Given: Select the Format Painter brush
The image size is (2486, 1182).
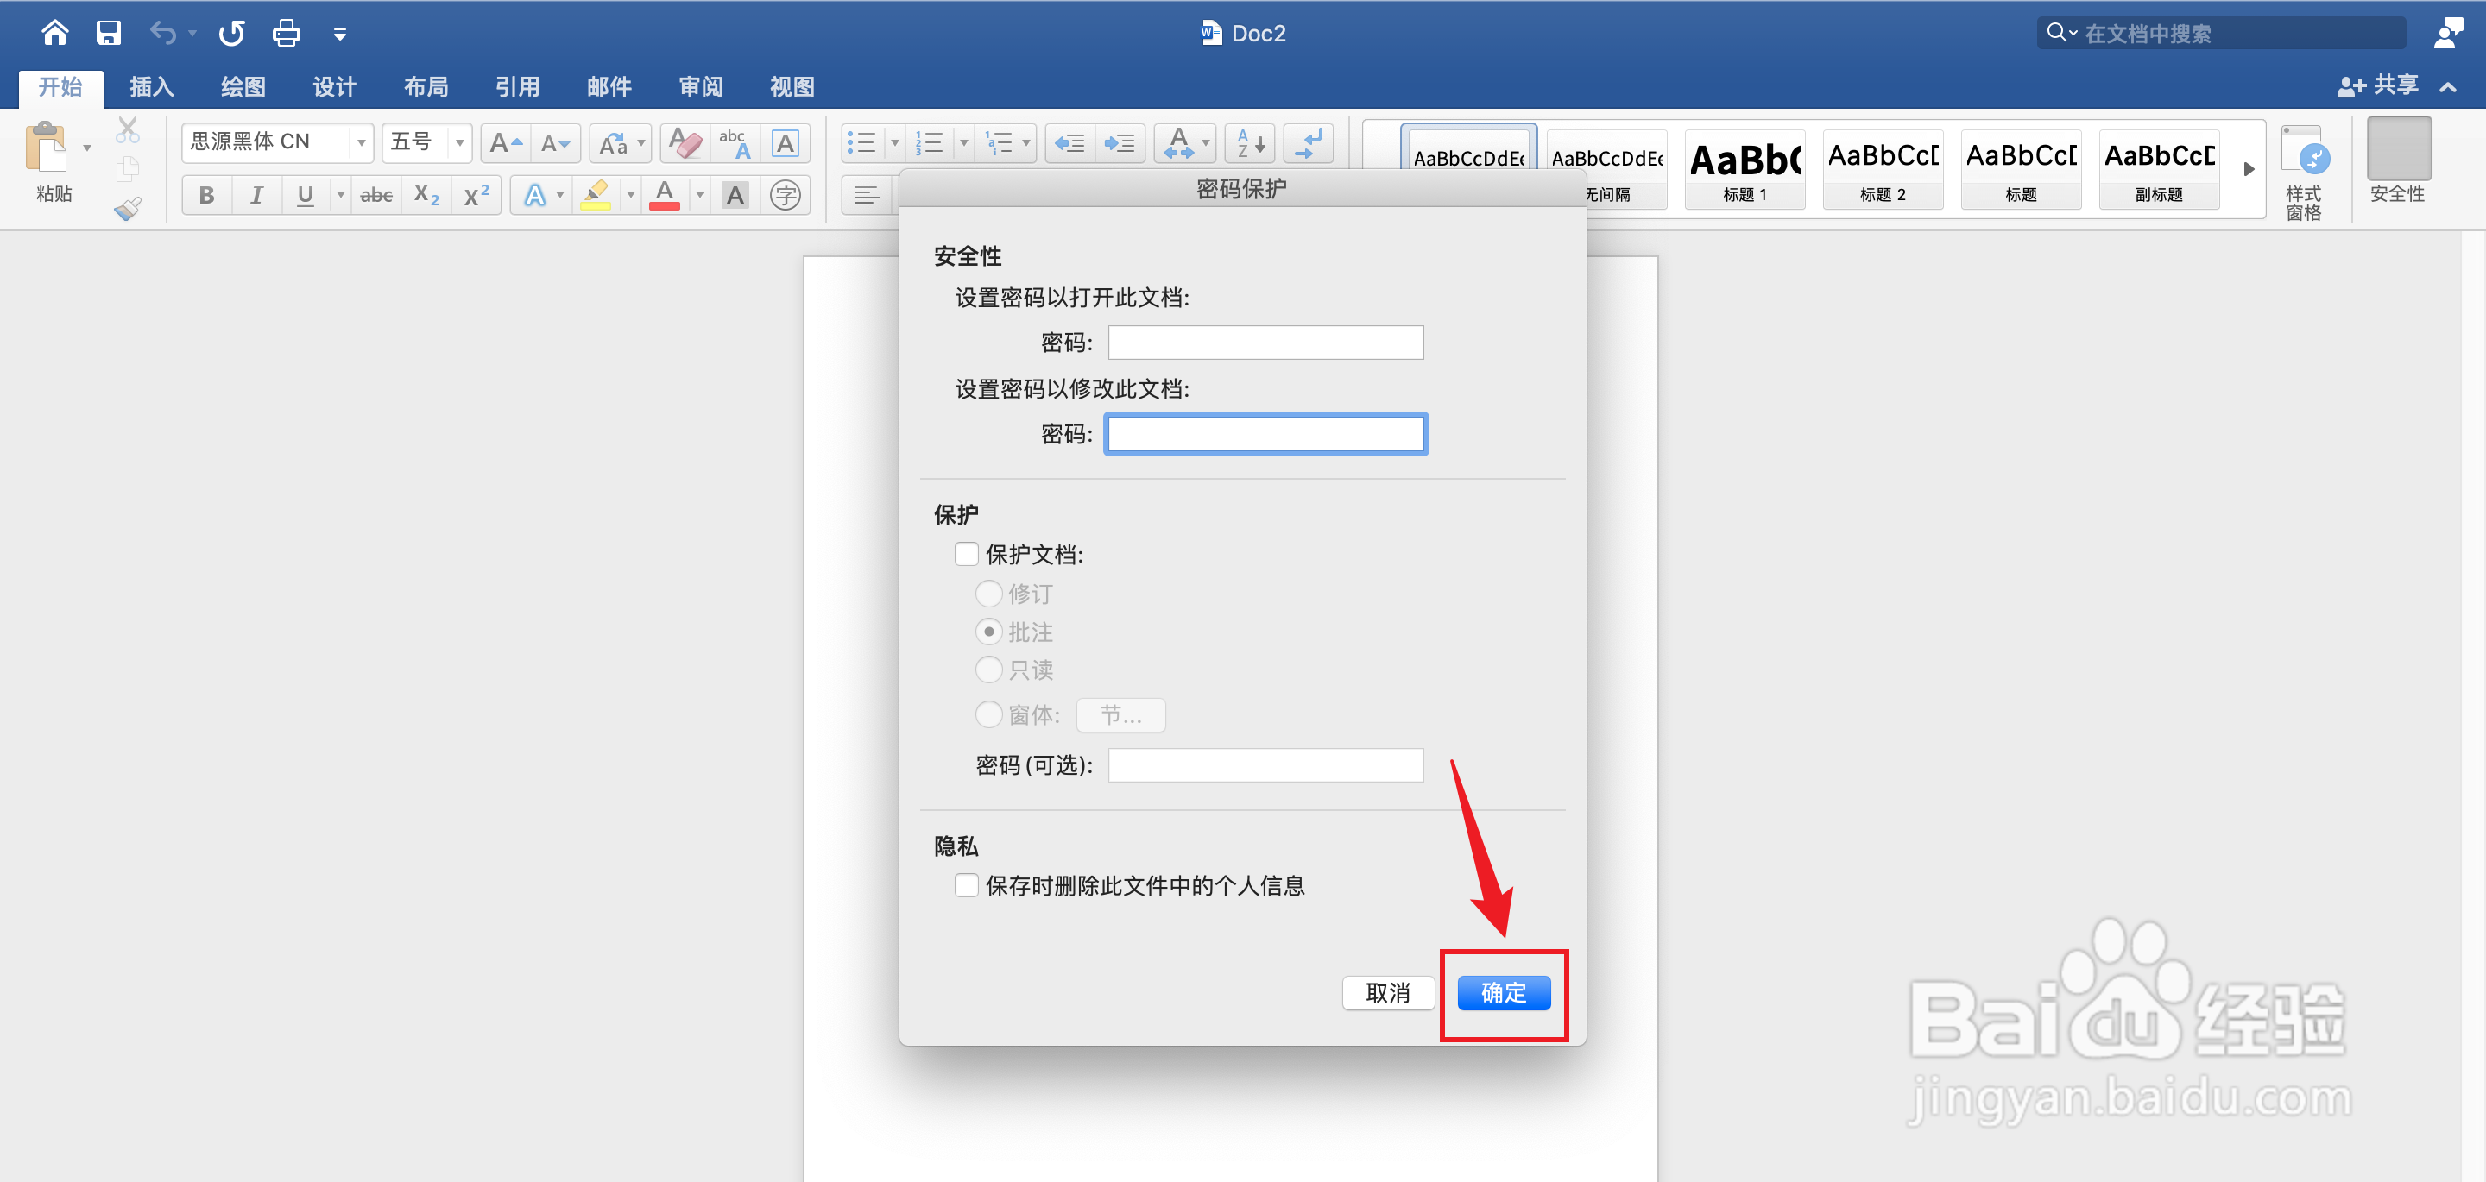Looking at the screenshot, I should pos(128,209).
